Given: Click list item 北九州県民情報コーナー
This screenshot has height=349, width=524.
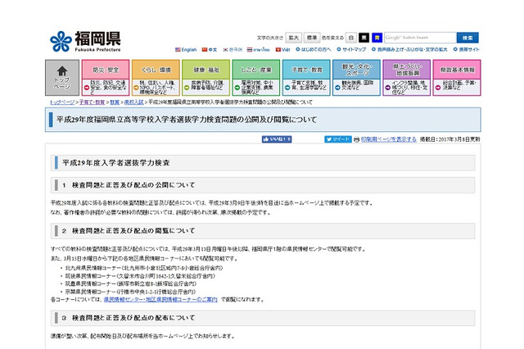Looking at the screenshot, I should pyautogui.click(x=144, y=268).
